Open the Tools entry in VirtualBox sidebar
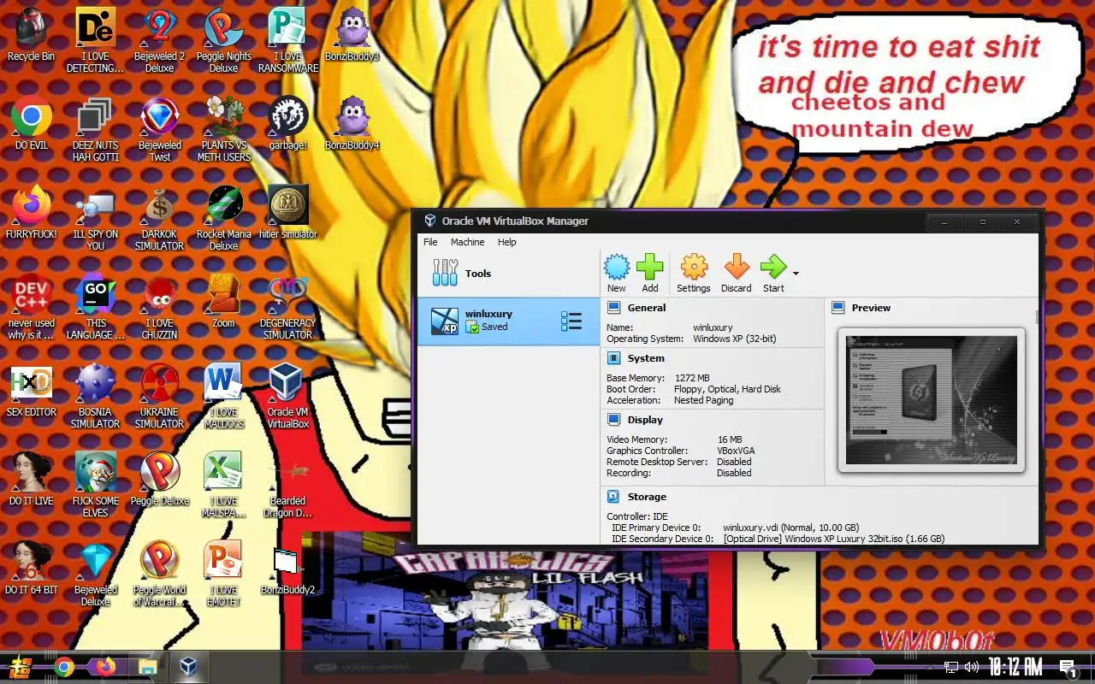1095x684 pixels. tap(508, 274)
